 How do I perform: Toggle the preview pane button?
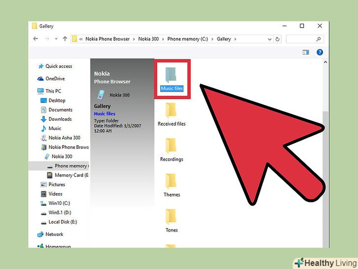(x=306, y=52)
